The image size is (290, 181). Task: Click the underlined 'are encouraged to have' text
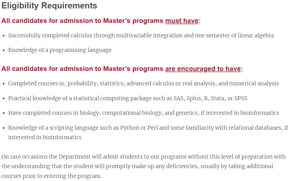(x=203, y=69)
